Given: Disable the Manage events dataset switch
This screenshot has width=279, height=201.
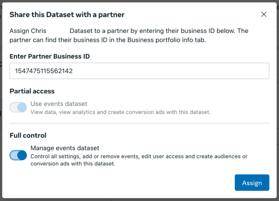Looking at the screenshot, I should pos(19,155).
